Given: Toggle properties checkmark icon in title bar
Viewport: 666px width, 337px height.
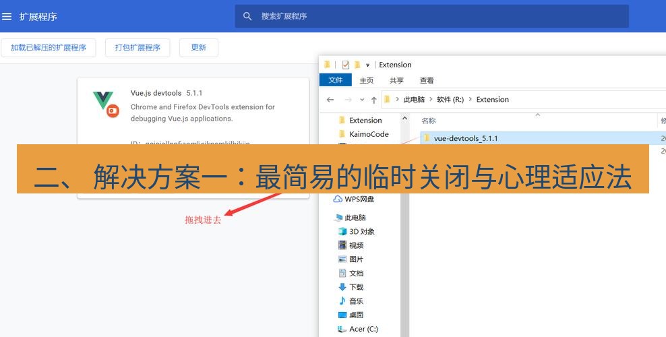Looking at the screenshot, I should pos(345,65).
